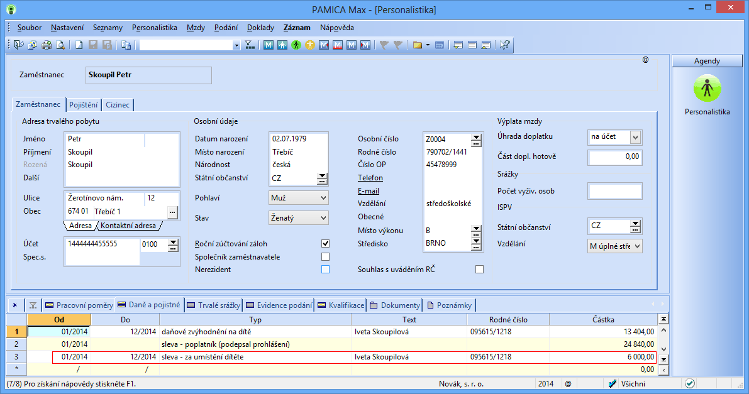The height and width of the screenshot is (394, 749).
Task: Expand Úhrada doplatku dropdown na účet
Action: (635, 137)
